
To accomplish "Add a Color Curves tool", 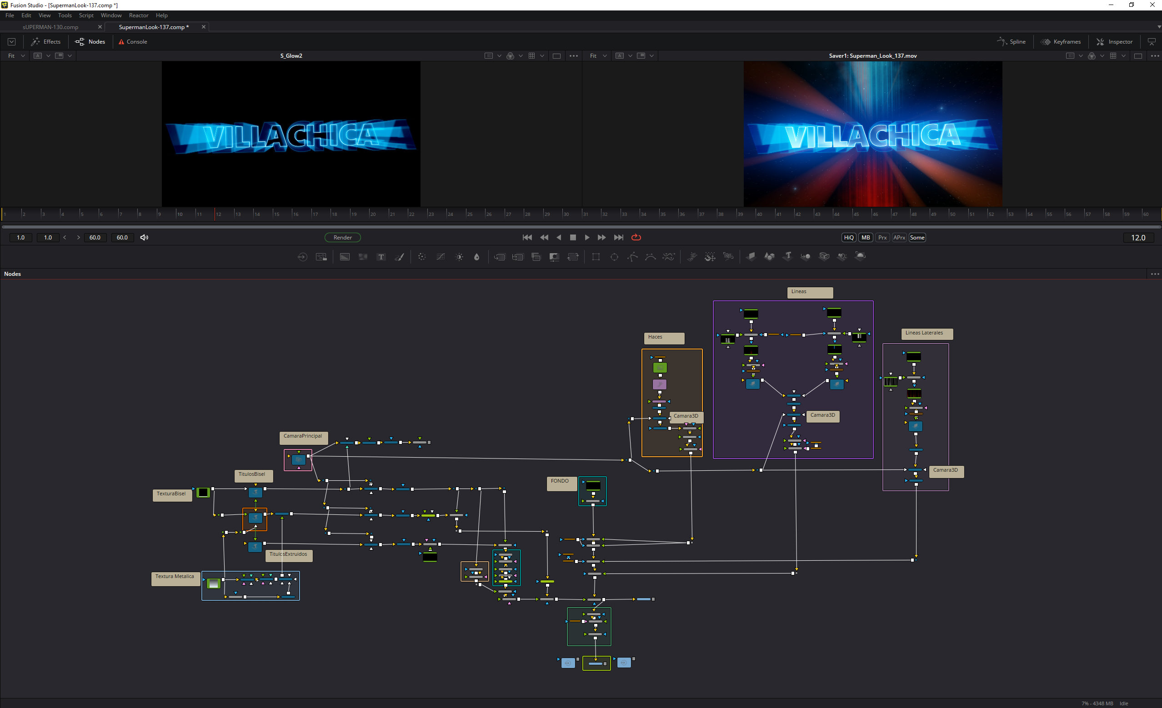I will click(441, 257).
